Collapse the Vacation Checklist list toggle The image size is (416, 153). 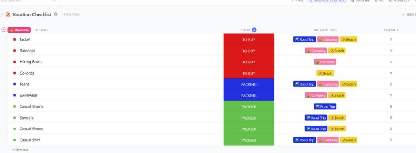1,14
